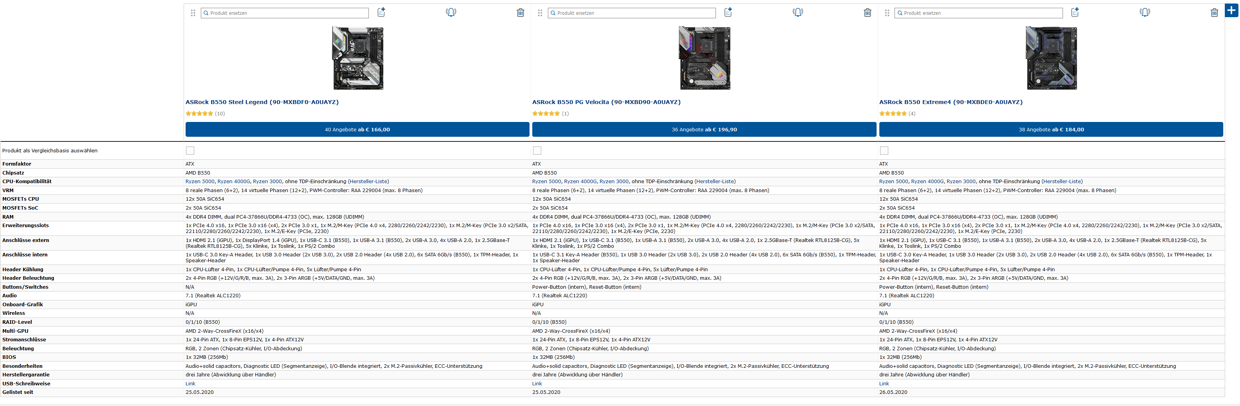Screen dimensions: 1240x406
Task: Click the 'Herstellergarantie' row label
Action: coord(26,375)
